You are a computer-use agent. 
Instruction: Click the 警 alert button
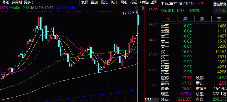coord(219,19)
